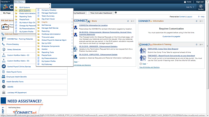Open Portal Administration folder

27,13
